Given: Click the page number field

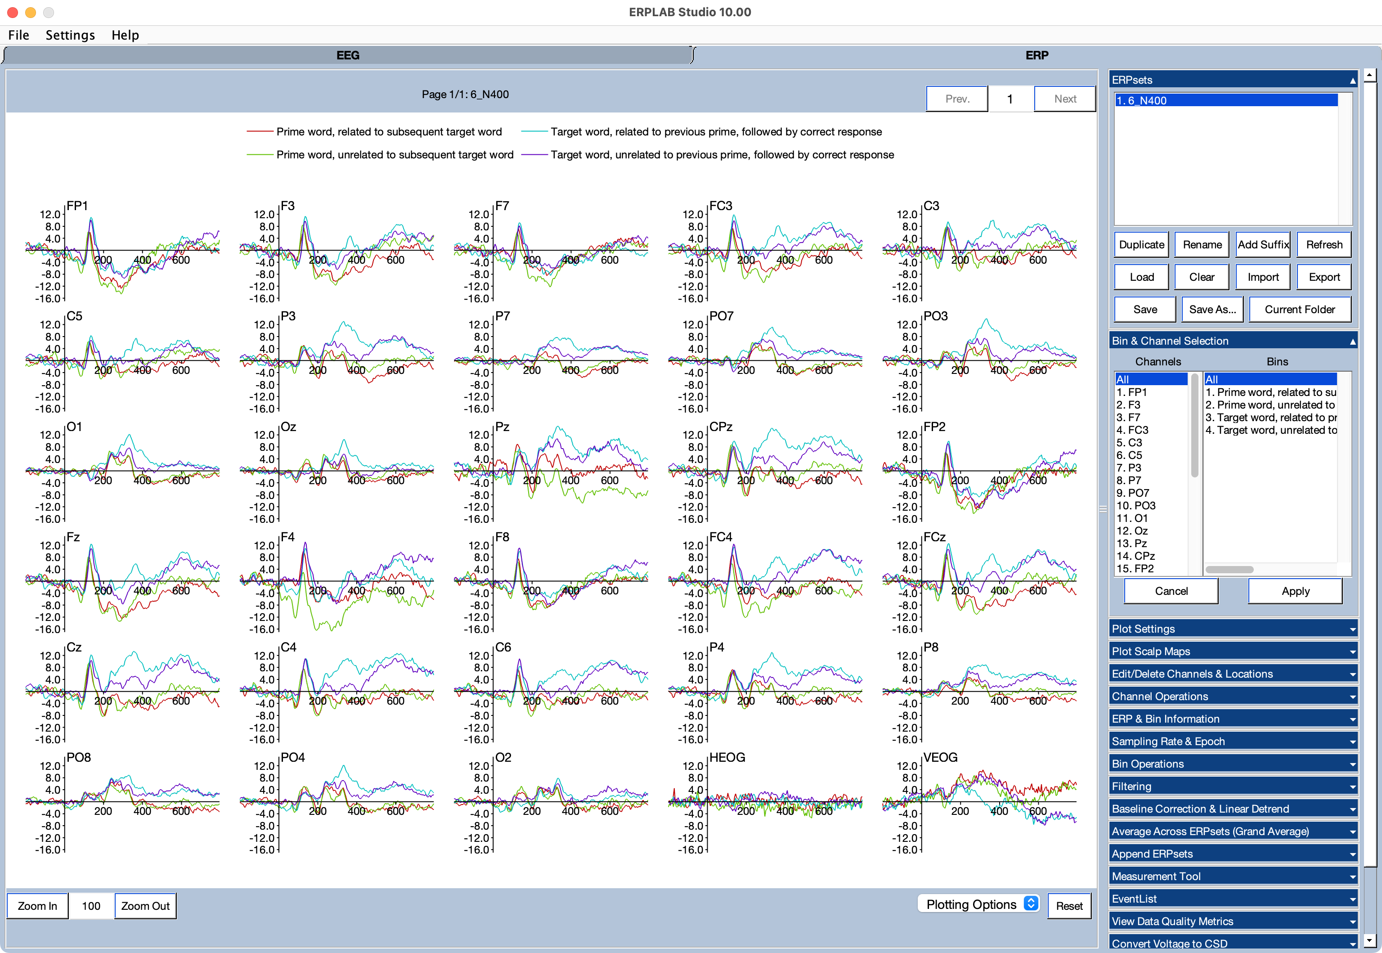Looking at the screenshot, I should click(x=1011, y=99).
